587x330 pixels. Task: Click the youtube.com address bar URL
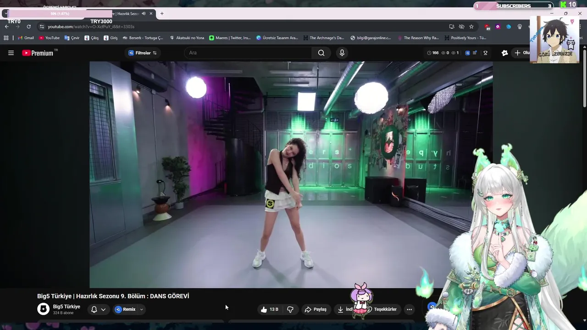[x=91, y=27]
